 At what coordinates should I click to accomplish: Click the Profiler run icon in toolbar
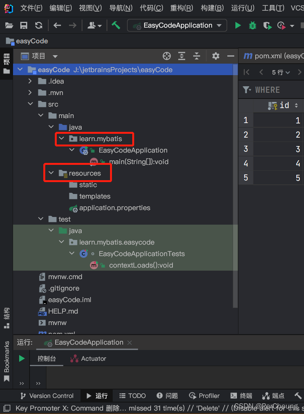click(281, 26)
